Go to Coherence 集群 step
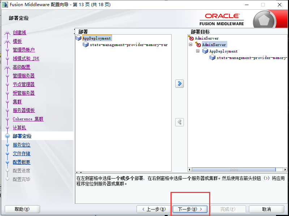289x216 pixels. click(x=28, y=119)
